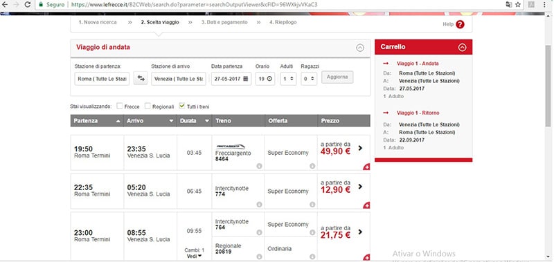Click the red Help question mark icon
The height and width of the screenshot is (262, 554).
pos(460,24)
